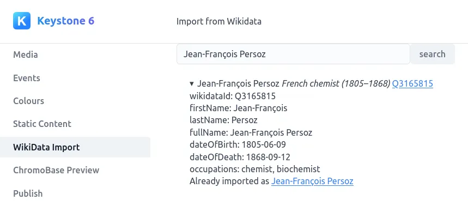This screenshot has width=468, height=206.
Task: Click the fullName detail line
Action: [x=251, y=132]
